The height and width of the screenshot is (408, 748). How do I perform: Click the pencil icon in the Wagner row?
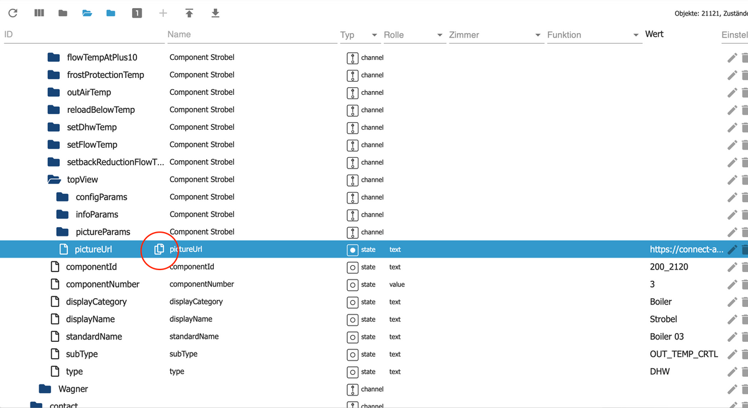(x=732, y=389)
